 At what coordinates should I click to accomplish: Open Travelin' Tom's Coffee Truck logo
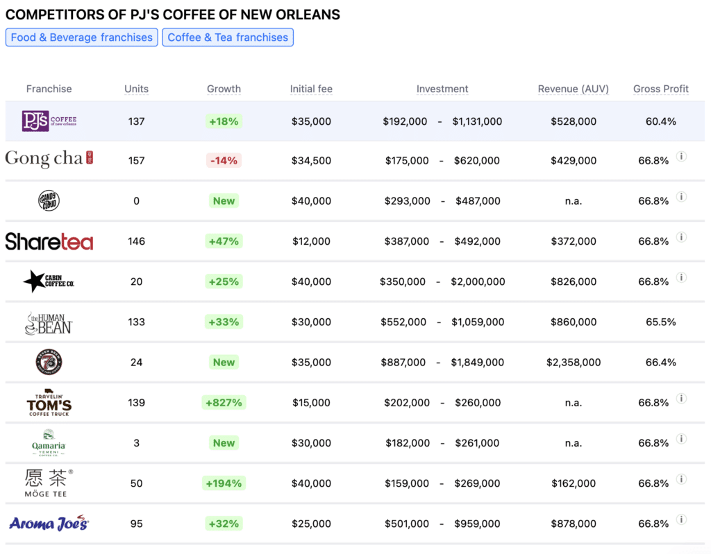(49, 402)
